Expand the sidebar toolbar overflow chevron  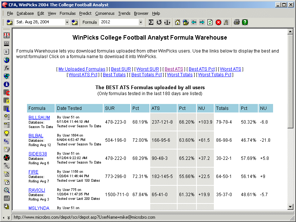pos(9,218)
